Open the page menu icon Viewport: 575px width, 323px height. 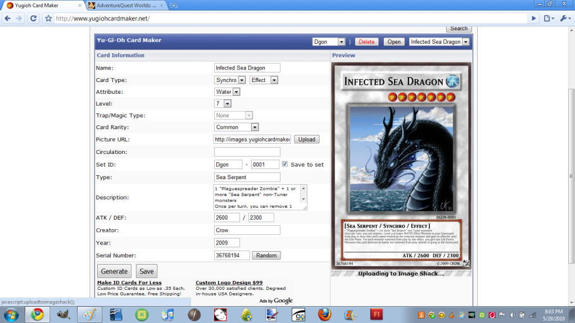pyautogui.click(x=549, y=18)
